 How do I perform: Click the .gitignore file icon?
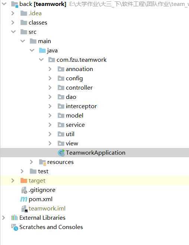click(24, 190)
